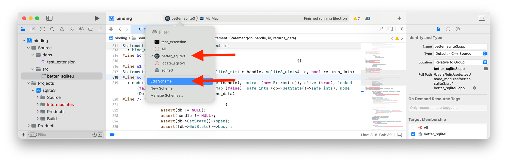The width and height of the screenshot is (508, 163).
Task: Show the Quick Help inspector tab
Action: [458, 29]
